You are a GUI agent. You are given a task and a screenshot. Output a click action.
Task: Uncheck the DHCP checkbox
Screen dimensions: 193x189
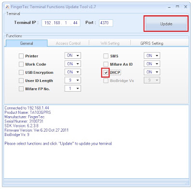[x=106, y=72]
